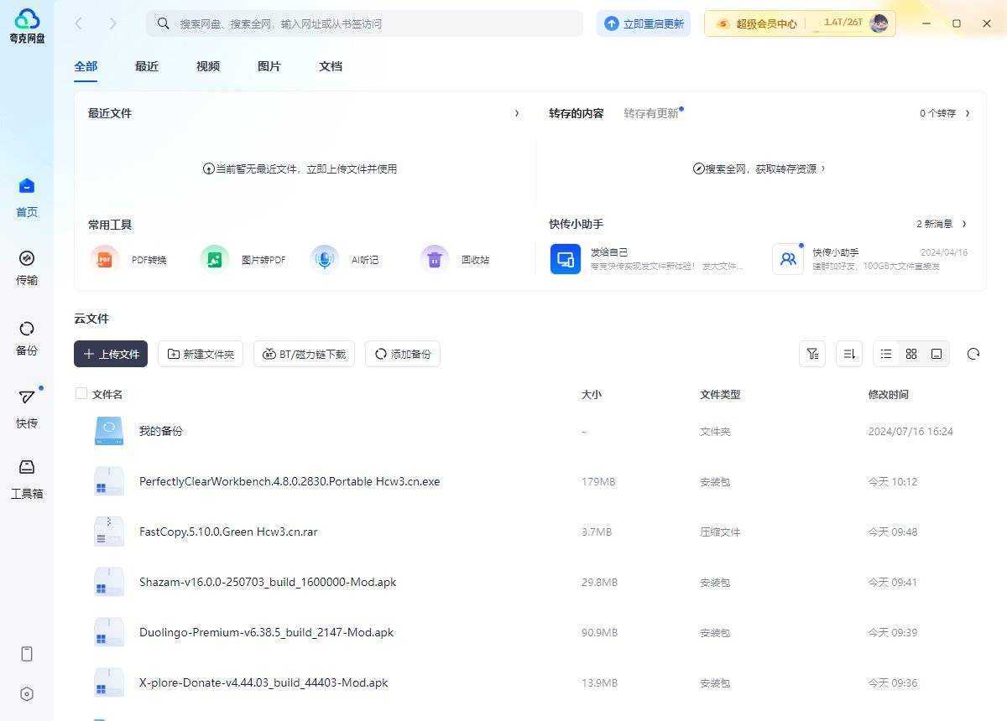Refresh the cloud file list
This screenshot has height=721, width=1007.
pyautogui.click(x=973, y=354)
